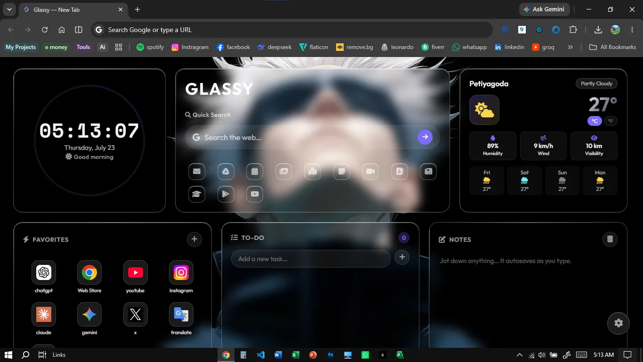The height and width of the screenshot is (362, 643).
Task: Open All Bookmarks folder
Action: pos(613,47)
